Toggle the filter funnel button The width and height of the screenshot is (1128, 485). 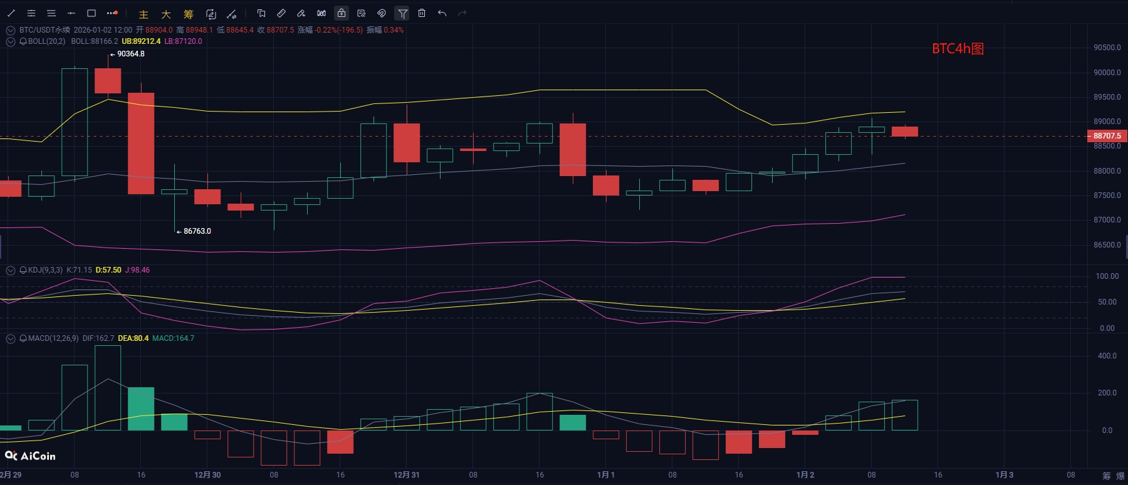402,13
